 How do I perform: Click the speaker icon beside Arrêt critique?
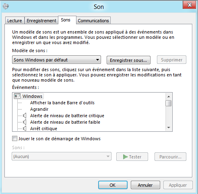point(25,129)
